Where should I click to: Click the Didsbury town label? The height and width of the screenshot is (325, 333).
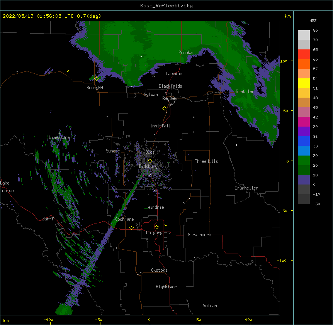148,166
